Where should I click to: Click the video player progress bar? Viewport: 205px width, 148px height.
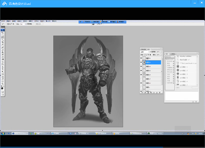coord(102,147)
